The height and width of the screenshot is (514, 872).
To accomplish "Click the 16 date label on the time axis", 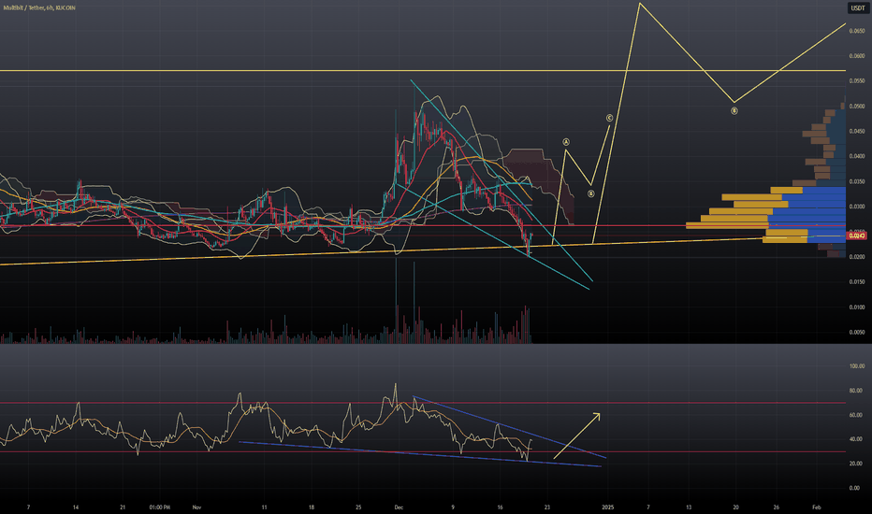I will tap(500, 507).
